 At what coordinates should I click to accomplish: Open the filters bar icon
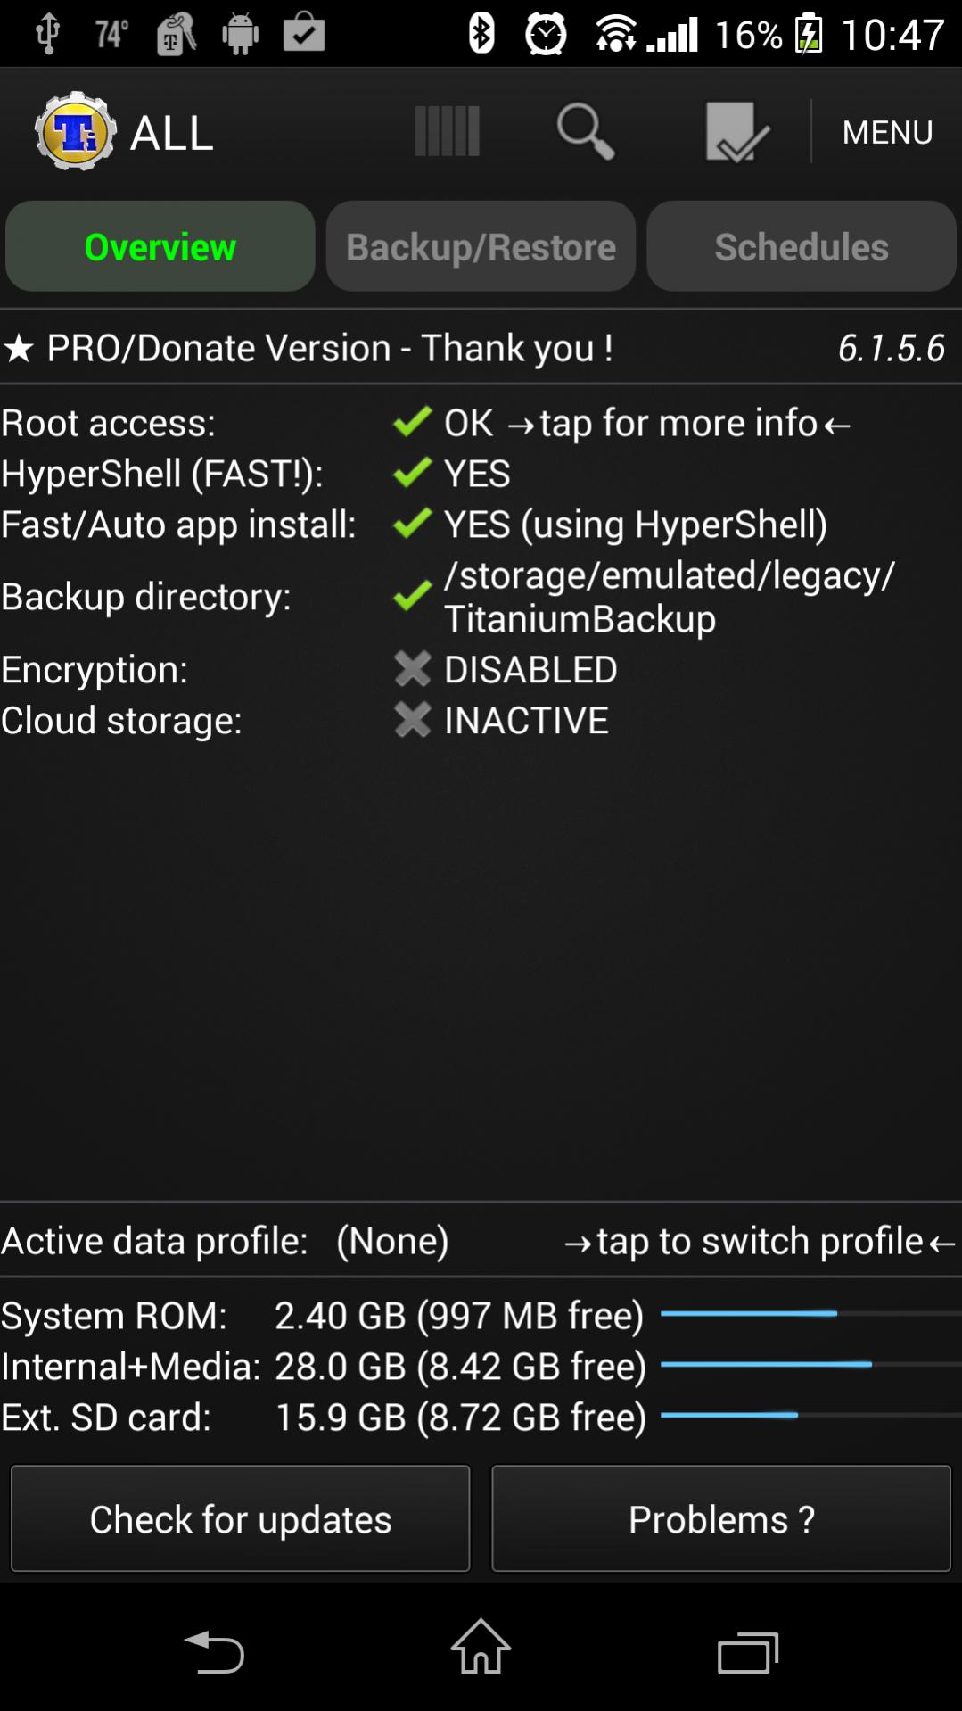tap(448, 131)
